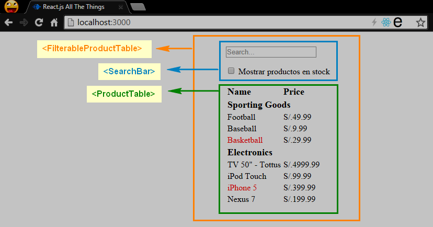Click the Price column header
The height and width of the screenshot is (227, 433).
tap(294, 92)
